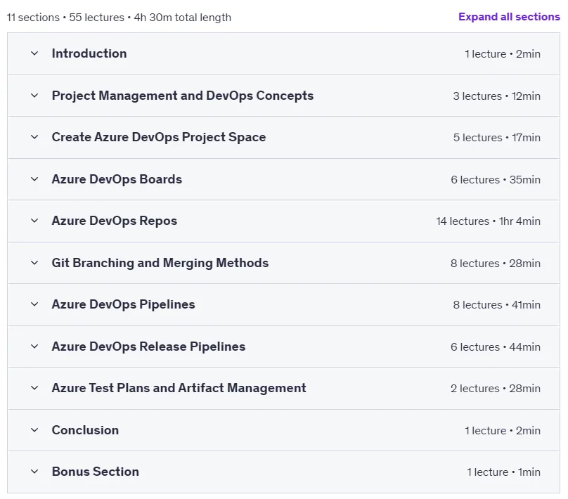
Task: Open the Azure DevOps Repos title
Action: point(114,221)
